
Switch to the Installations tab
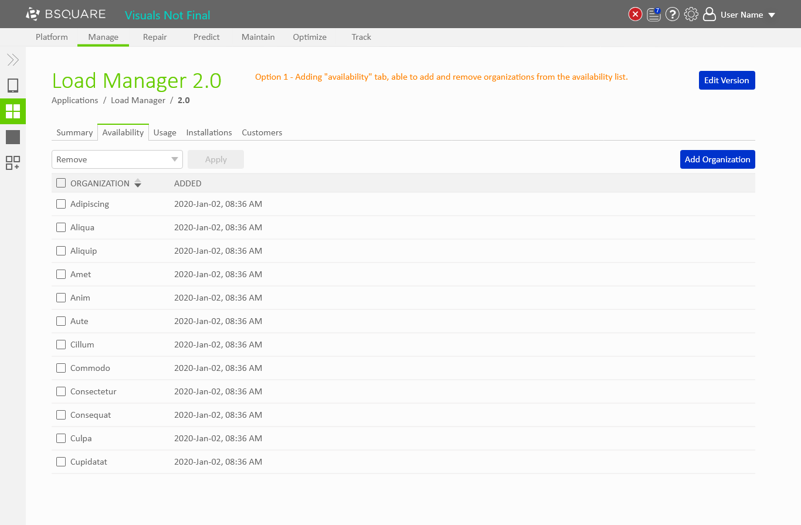[x=209, y=132]
